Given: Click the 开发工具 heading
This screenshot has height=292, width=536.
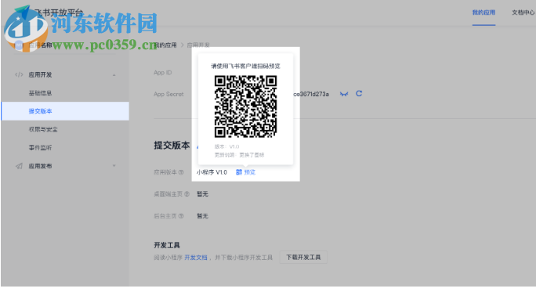Looking at the screenshot, I should pos(167,245).
